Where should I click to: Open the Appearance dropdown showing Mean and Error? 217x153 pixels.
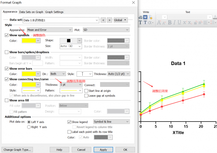click(49, 30)
